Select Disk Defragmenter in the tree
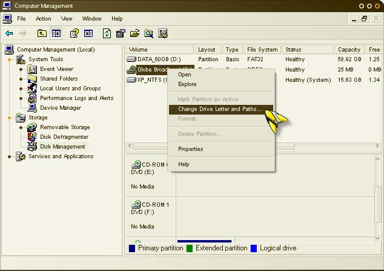Screen dimensions: 384x271 (x=65, y=137)
